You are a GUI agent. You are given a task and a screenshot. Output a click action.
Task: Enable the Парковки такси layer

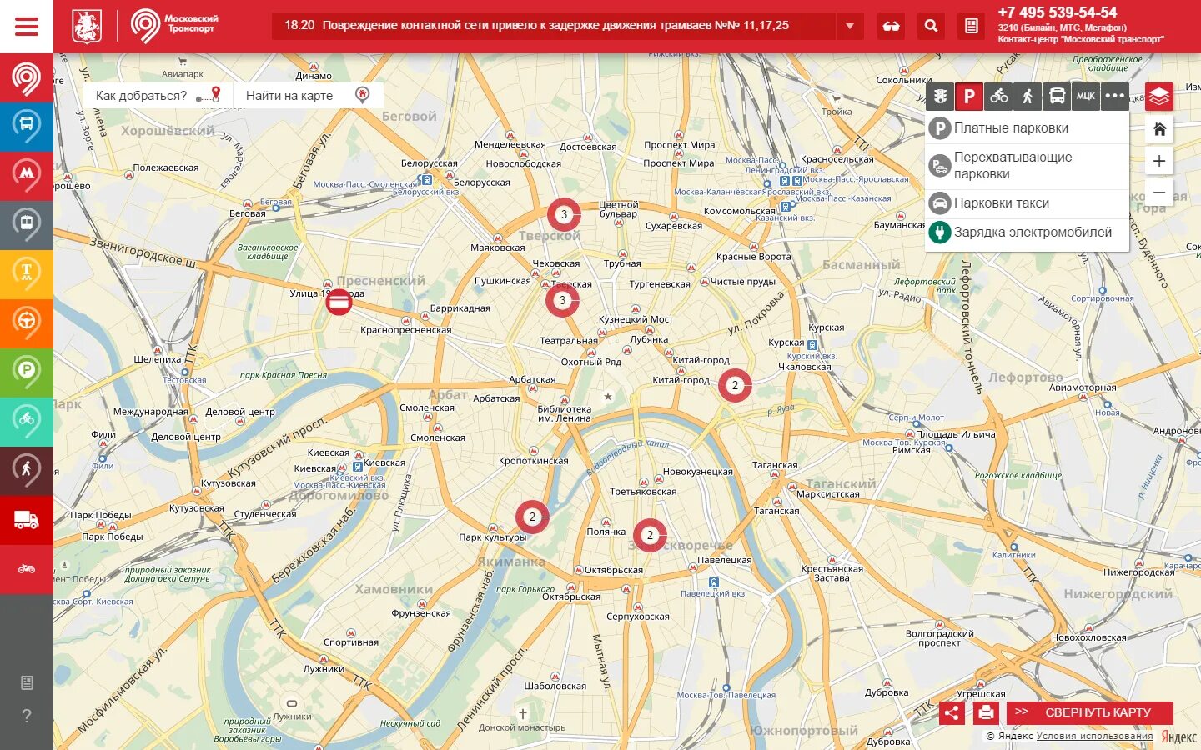[1027, 203]
